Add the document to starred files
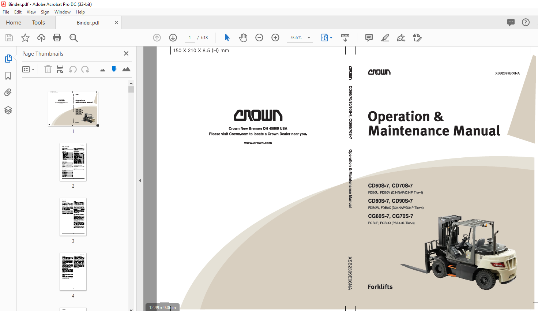 pyautogui.click(x=25, y=38)
